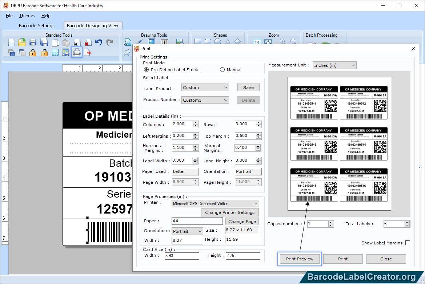The image size is (425, 284).
Task: Select the Manual print mode radio button
Action: coord(222,69)
